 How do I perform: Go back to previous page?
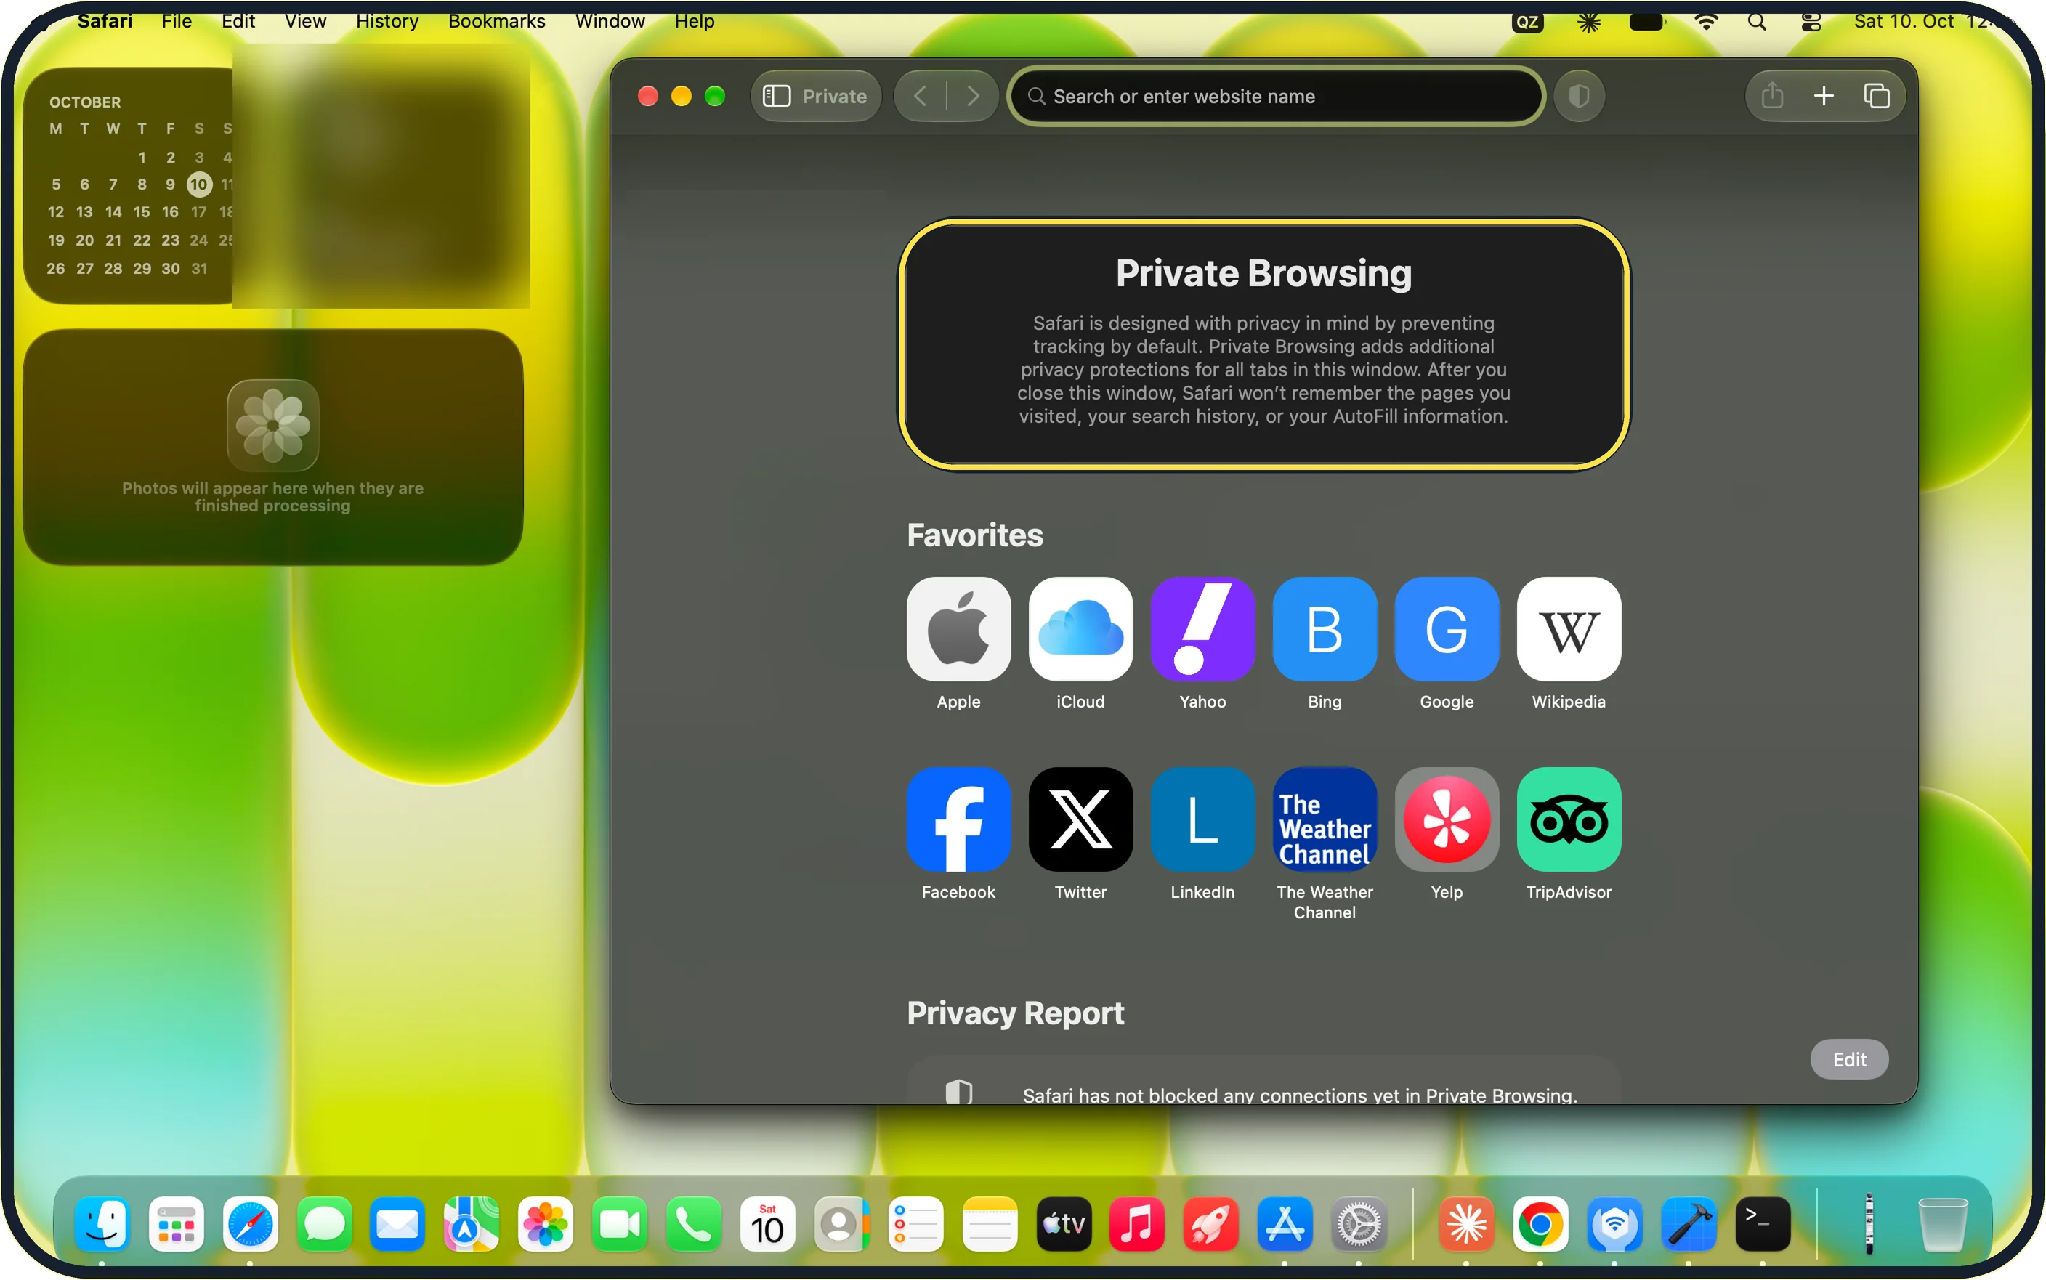[x=921, y=97]
